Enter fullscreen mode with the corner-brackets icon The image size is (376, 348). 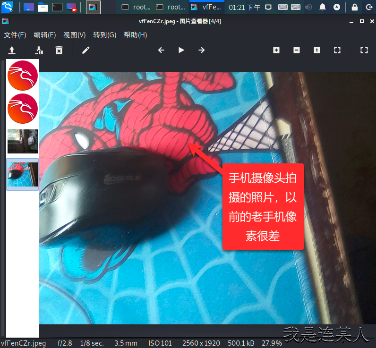coord(364,50)
